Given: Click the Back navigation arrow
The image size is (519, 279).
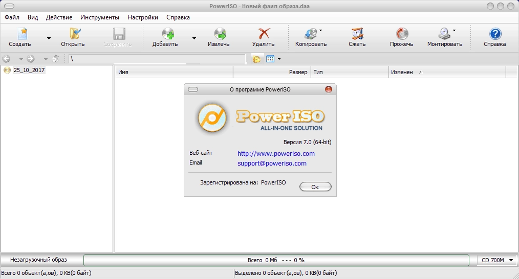Looking at the screenshot, I should point(6,59).
